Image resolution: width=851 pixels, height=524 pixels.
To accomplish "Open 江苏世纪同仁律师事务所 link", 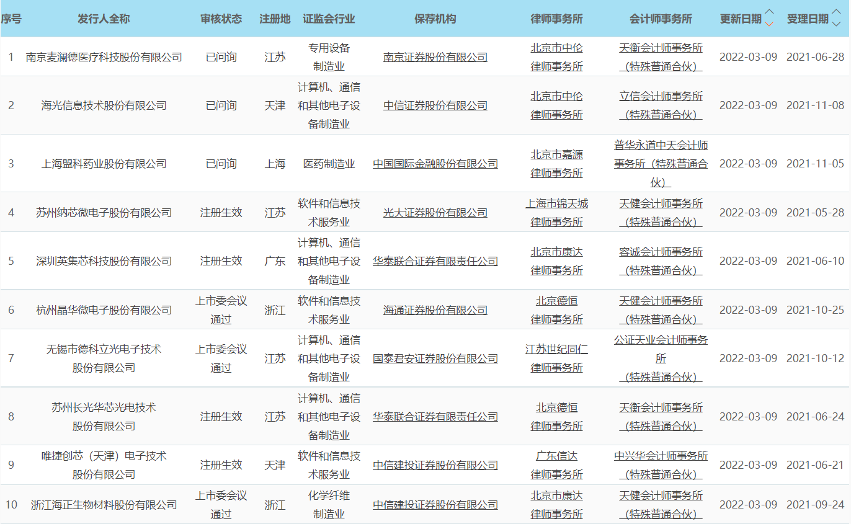I will (x=556, y=358).
